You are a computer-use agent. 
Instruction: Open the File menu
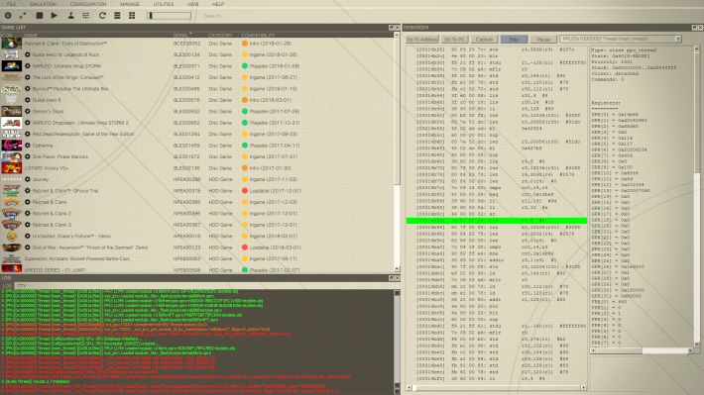pos(11,4)
